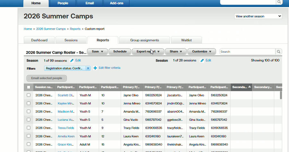This screenshot has height=152, width=289.
Task: Click the Reports breadcrumb link
Action: pos(75,29)
